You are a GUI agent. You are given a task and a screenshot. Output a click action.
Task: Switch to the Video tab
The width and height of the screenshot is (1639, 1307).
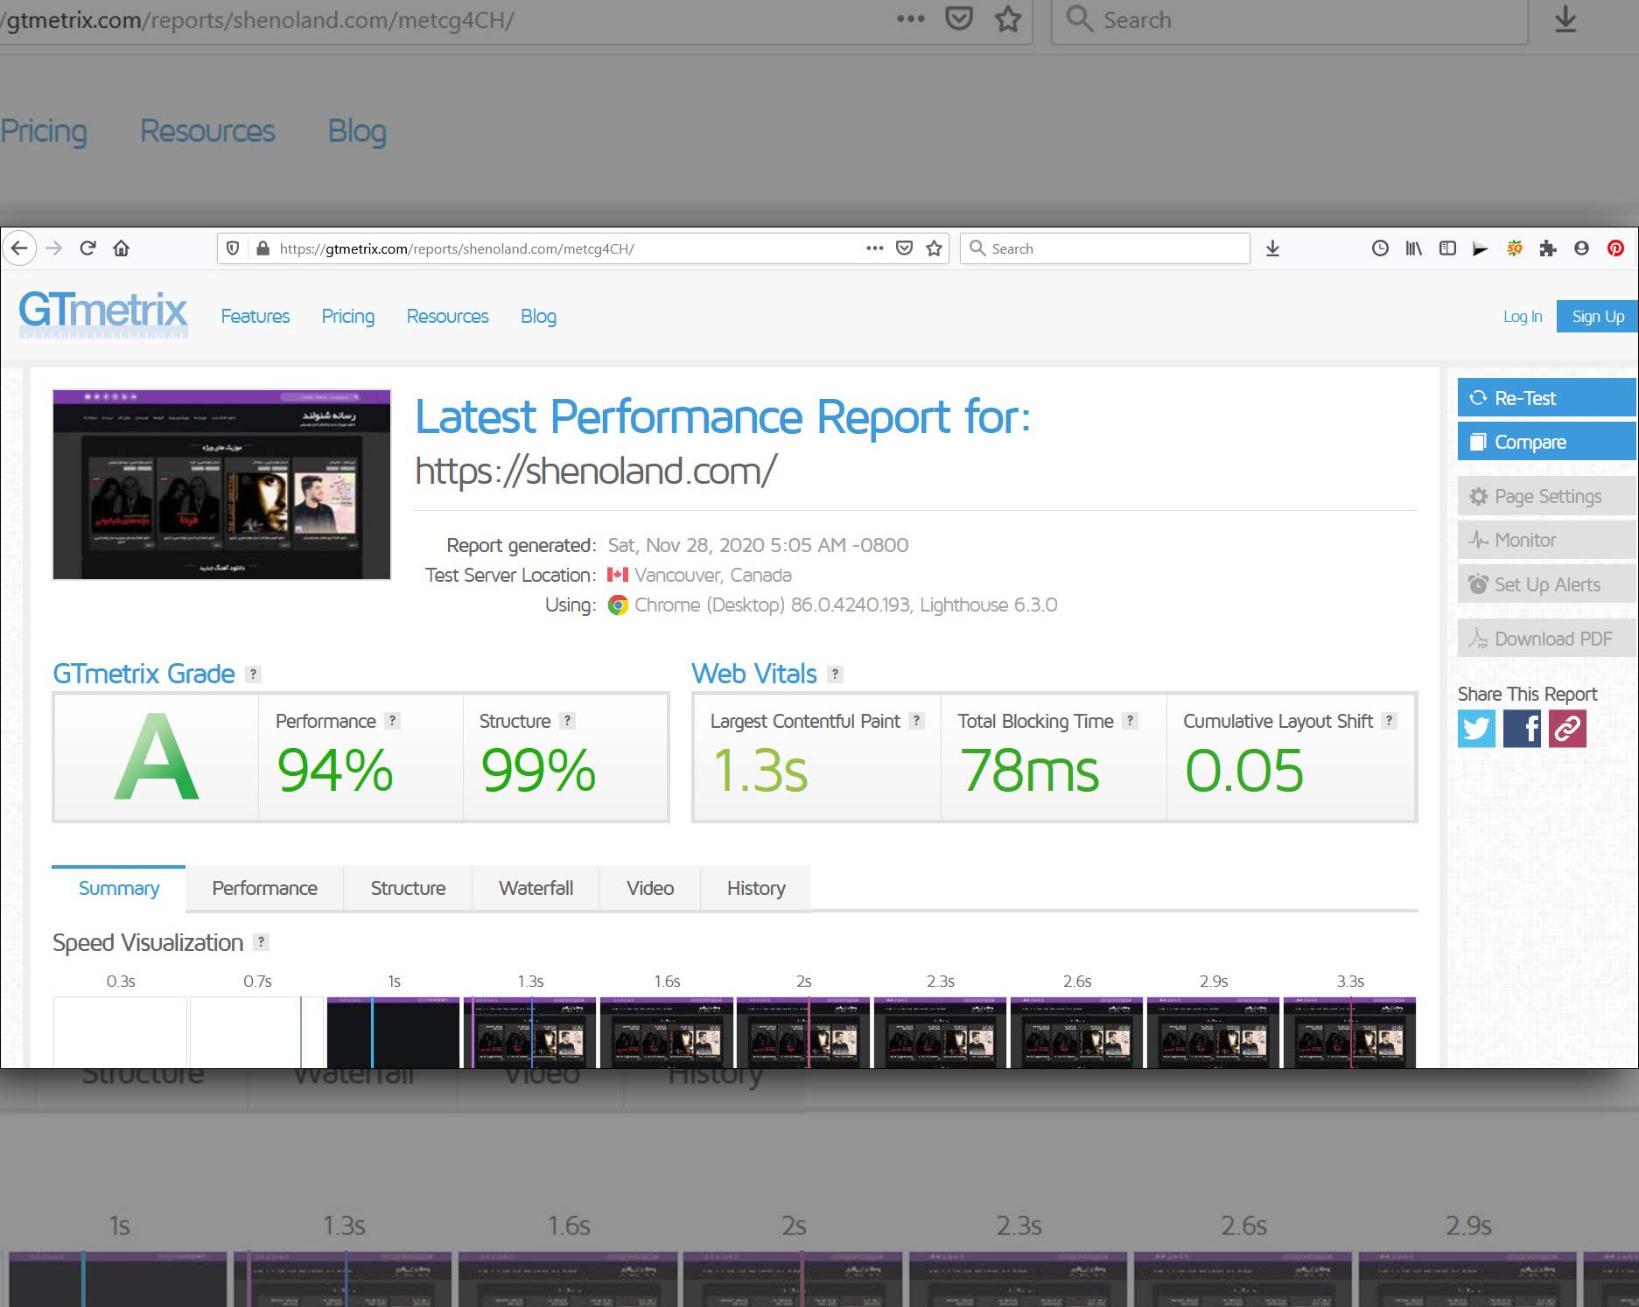pos(650,888)
